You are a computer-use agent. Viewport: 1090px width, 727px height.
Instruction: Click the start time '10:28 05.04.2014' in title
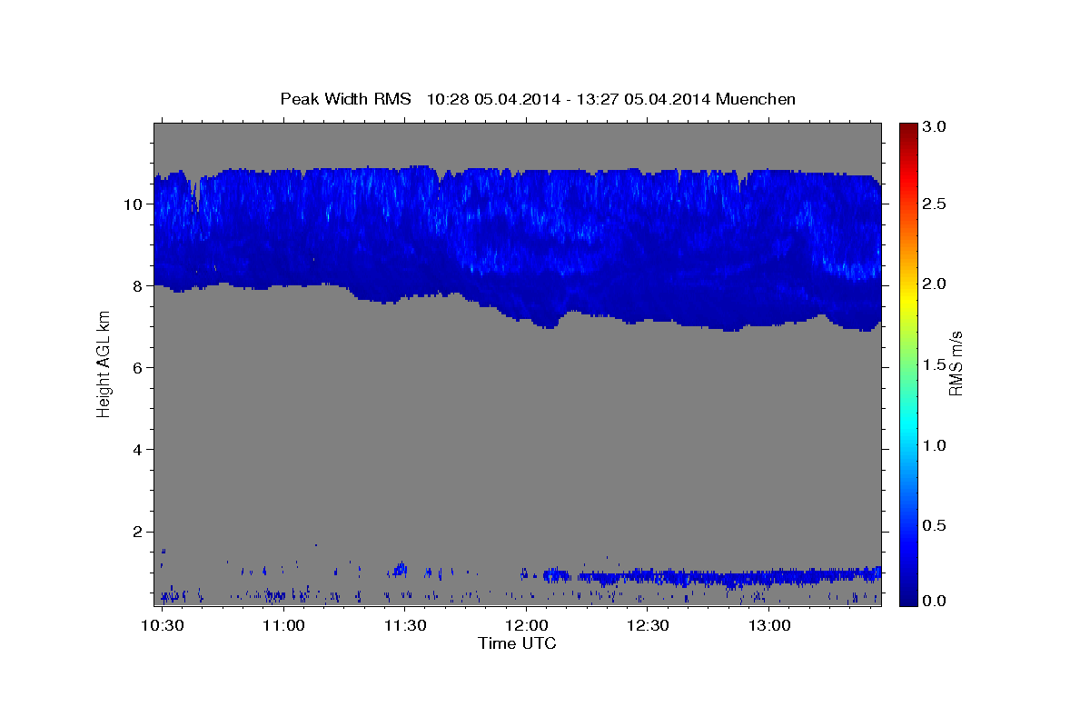(492, 99)
